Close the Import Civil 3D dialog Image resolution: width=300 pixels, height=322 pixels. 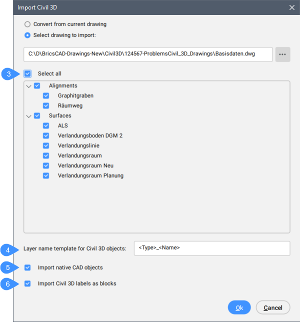click(x=291, y=7)
